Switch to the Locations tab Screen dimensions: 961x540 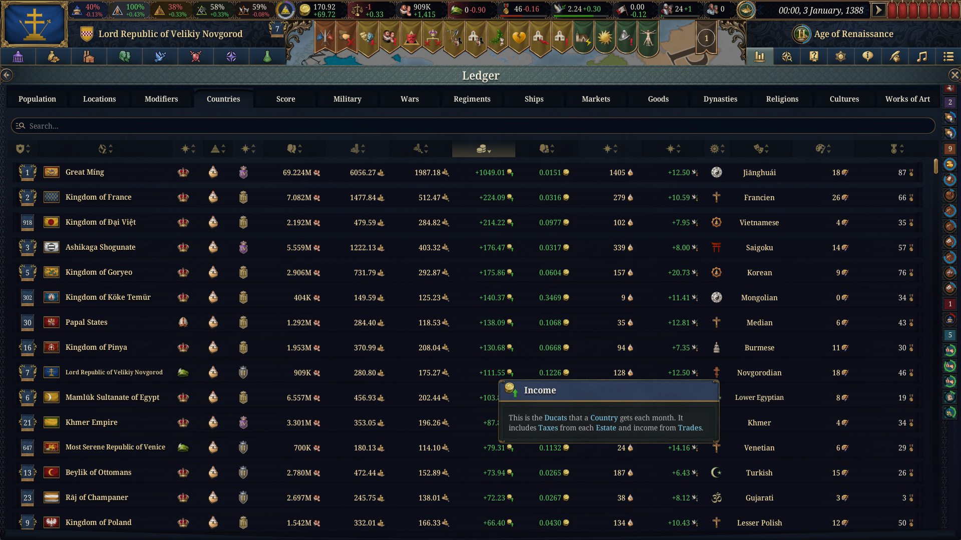[x=99, y=99]
